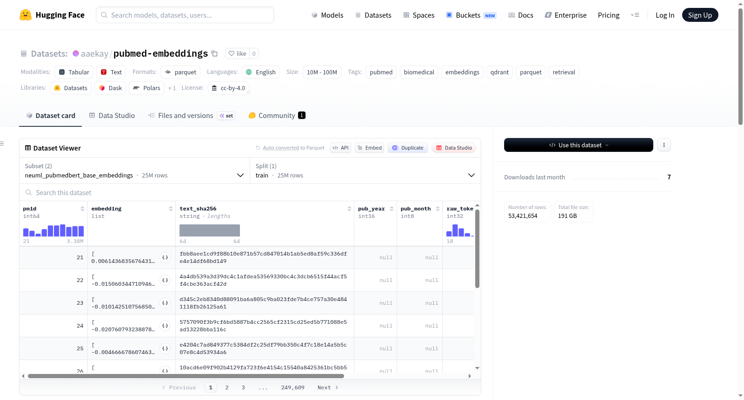Click the Duplicate button
Image resolution: width=744 pixels, height=400 pixels.
point(408,148)
